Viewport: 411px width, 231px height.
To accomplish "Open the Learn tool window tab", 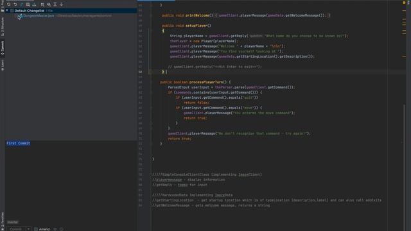I will click(x=3, y=65).
